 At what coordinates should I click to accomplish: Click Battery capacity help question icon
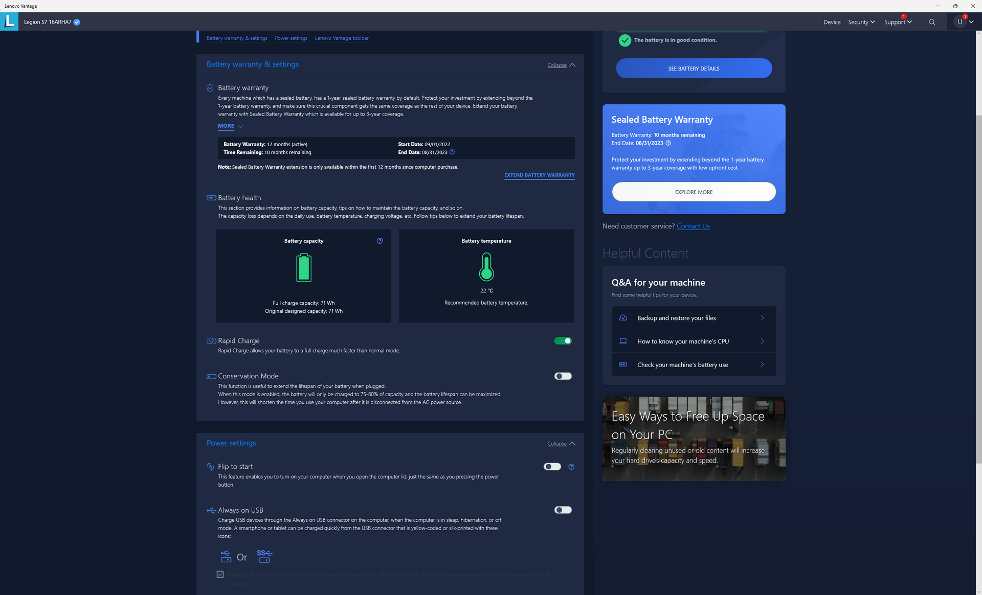(x=380, y=241)
